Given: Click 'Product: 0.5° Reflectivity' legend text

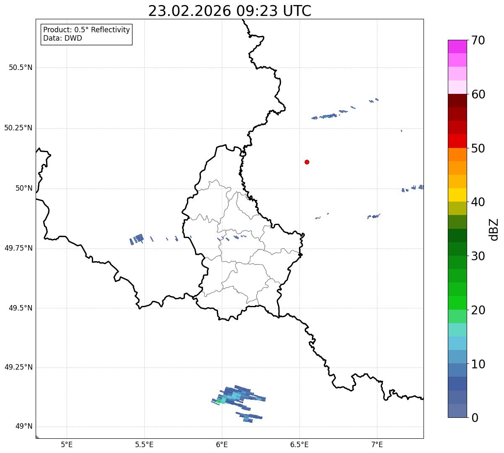Looking at the screenshot, I should coord(86,30).
